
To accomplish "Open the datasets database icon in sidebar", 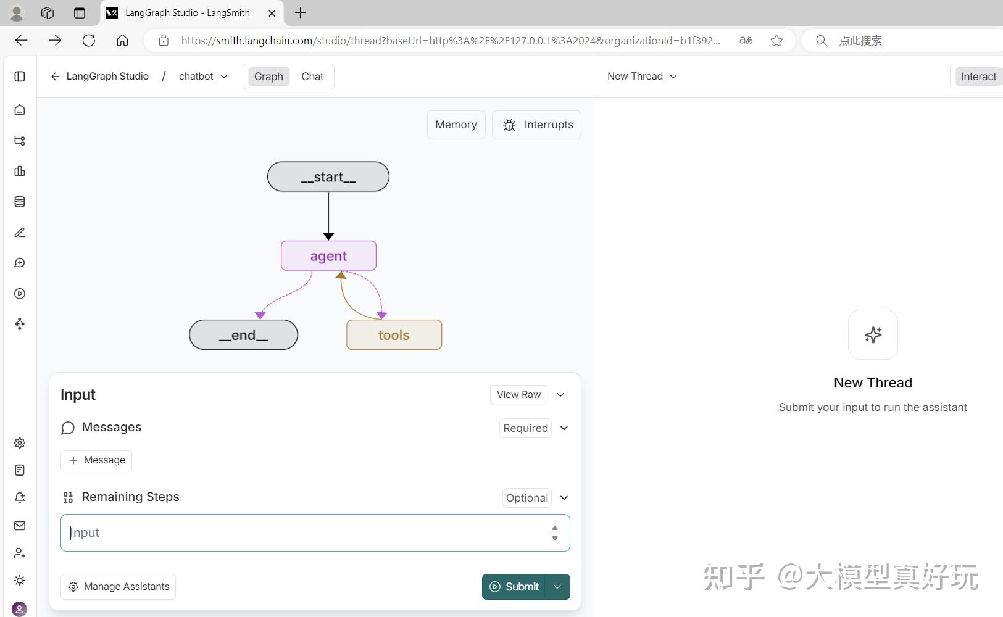I will [x=20, y=202].
